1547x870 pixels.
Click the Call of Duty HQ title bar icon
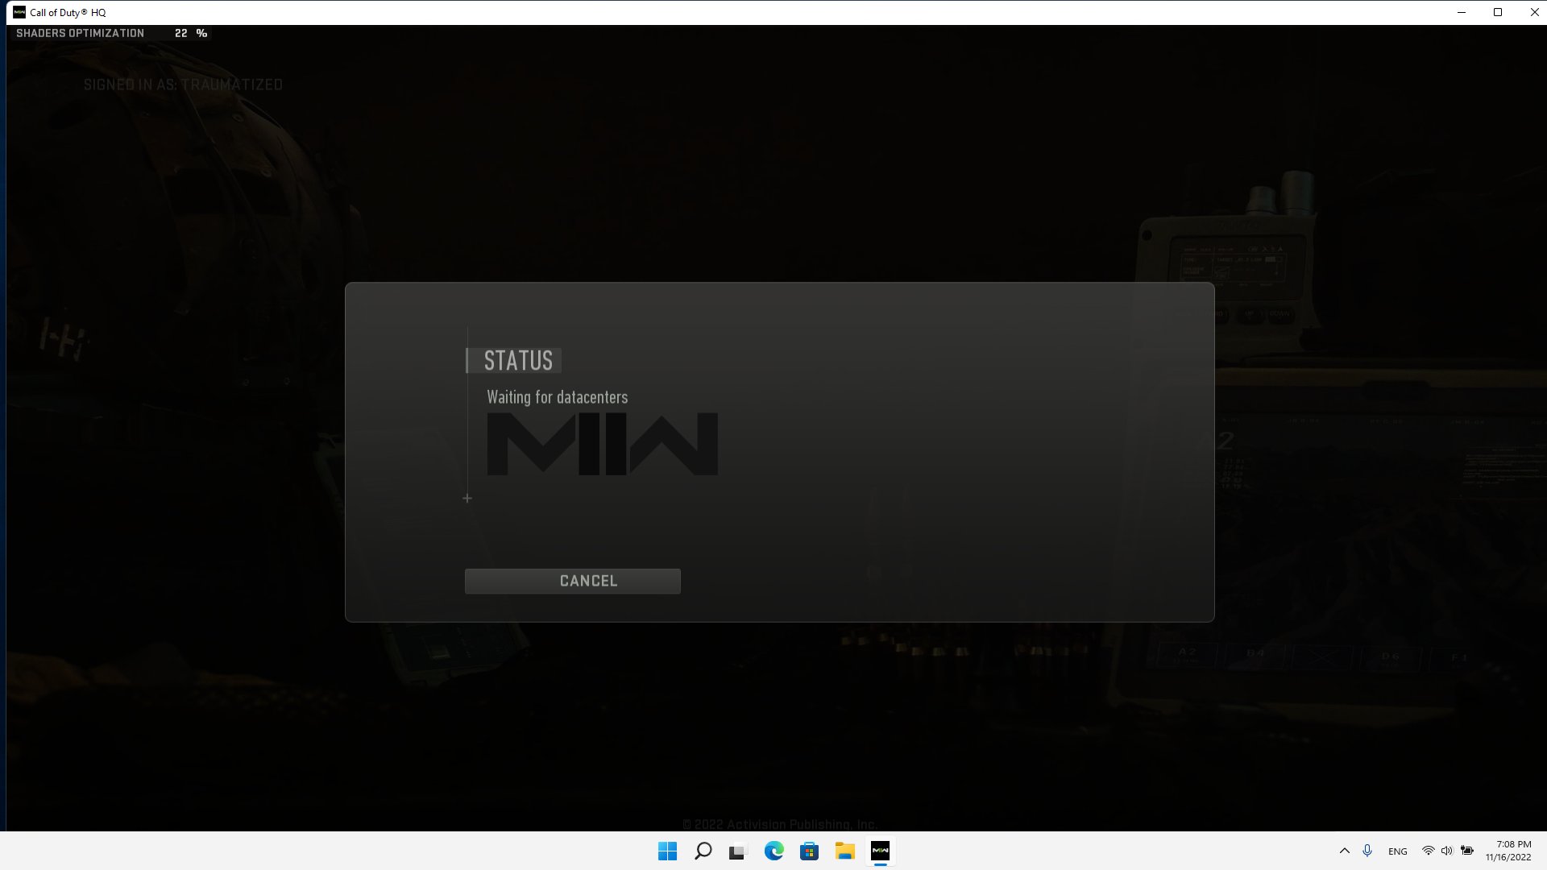(x=18, y=12)
